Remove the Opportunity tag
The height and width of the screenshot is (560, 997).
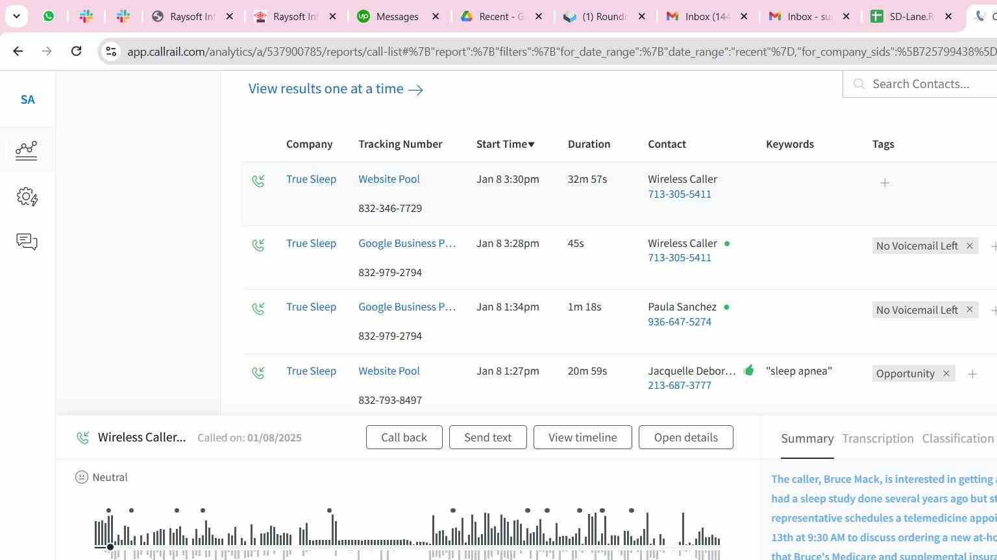(946, 373)
